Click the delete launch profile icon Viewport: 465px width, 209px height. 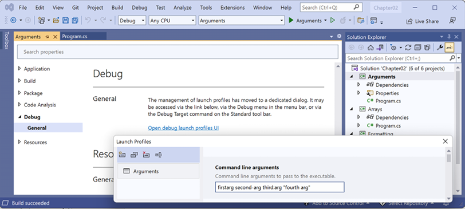(146, 155)
